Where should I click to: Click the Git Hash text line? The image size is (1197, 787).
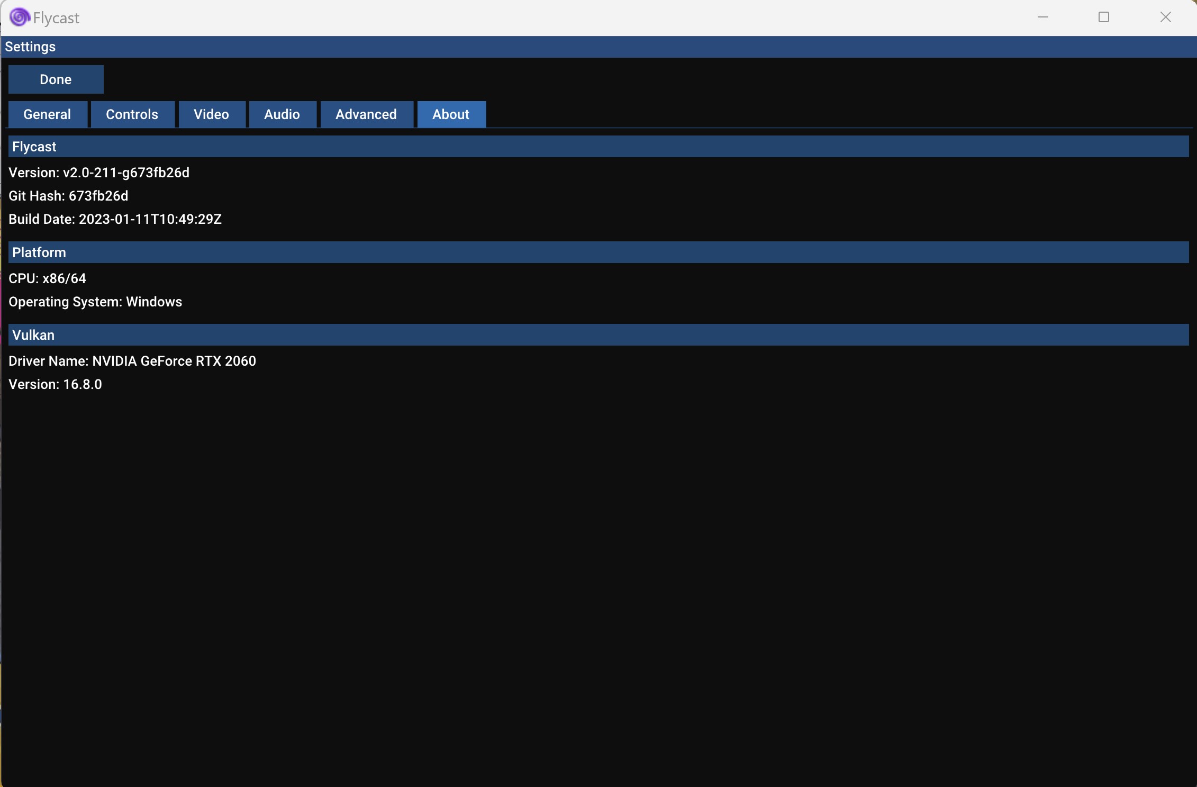pos(68,196)
